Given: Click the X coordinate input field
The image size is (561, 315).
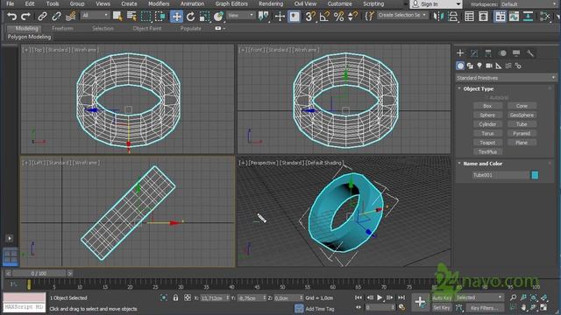Looking at the screenshot, I should pos(214,297).
